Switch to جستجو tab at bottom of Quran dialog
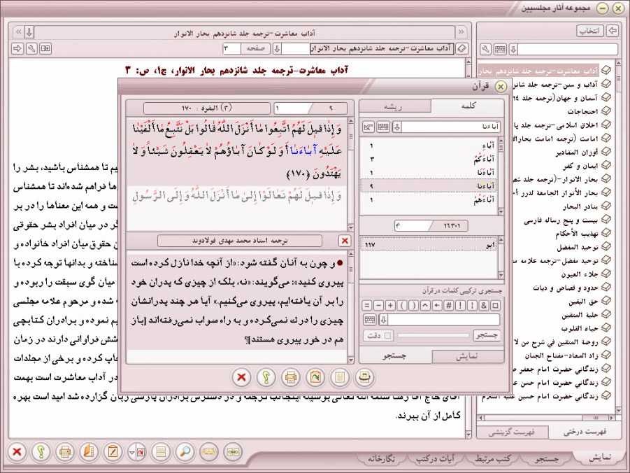The image size is (630, 473). pos(395,356)
